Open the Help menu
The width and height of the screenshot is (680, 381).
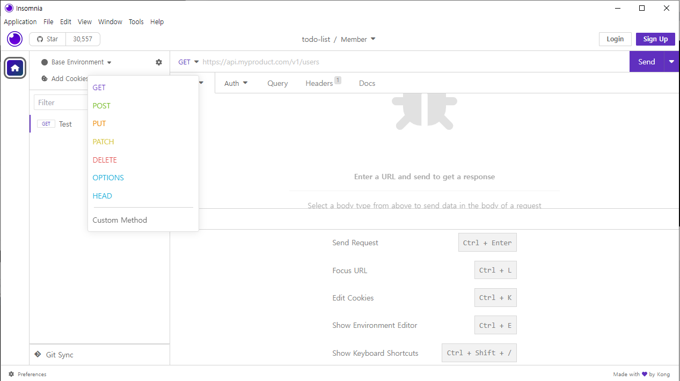[157, 22]
